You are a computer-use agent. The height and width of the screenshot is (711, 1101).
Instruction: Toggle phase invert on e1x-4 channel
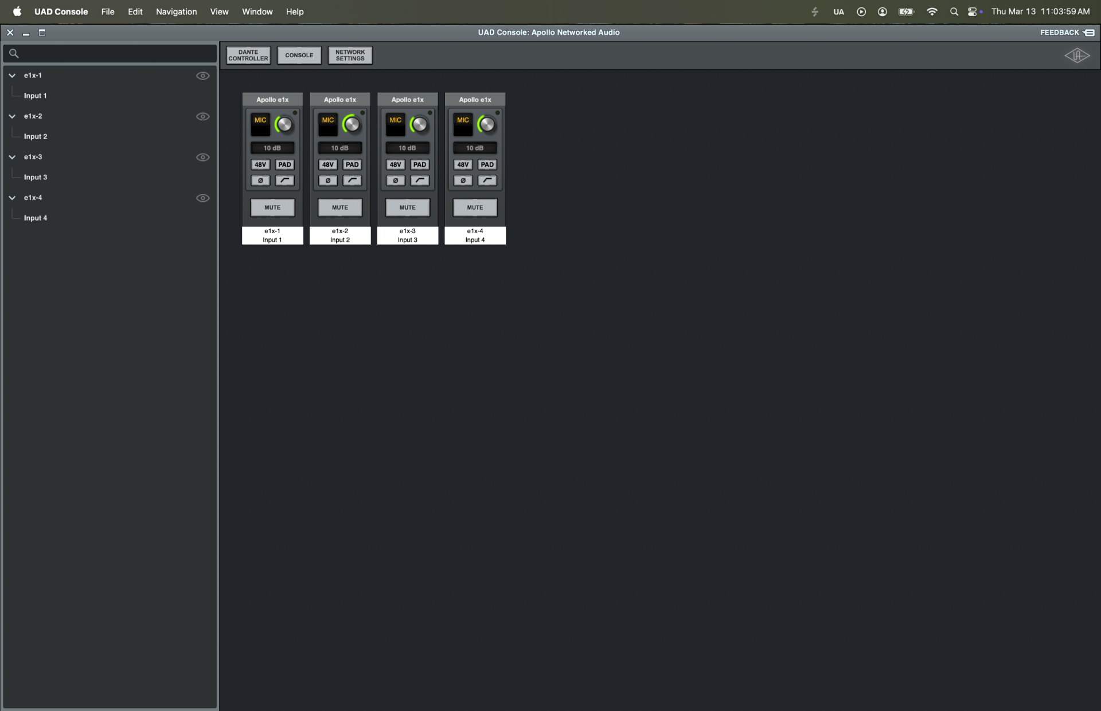[x=463, y=180]
